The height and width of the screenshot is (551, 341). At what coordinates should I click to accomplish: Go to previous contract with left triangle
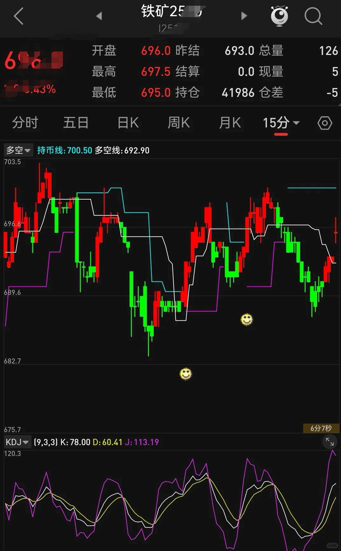click(x=99, y=16)
